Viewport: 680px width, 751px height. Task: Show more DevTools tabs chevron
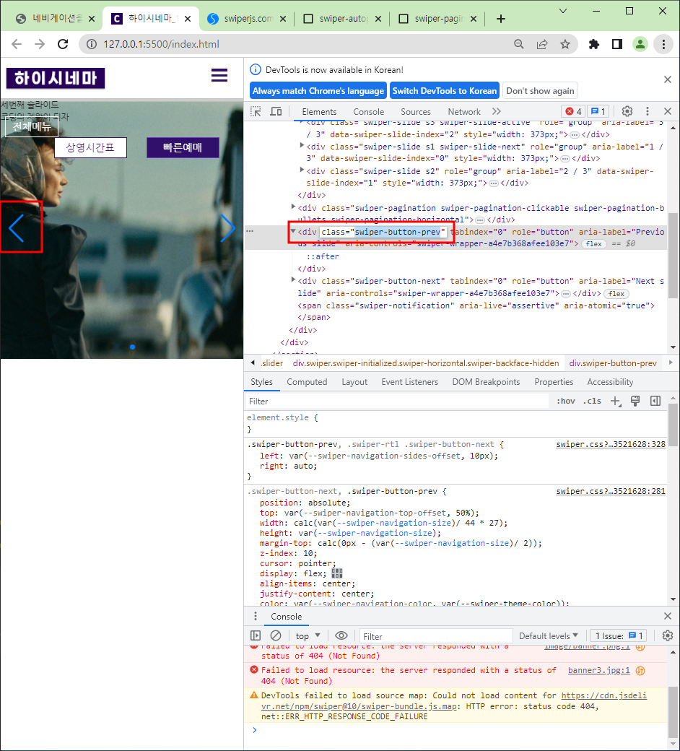tap(497, 112)
